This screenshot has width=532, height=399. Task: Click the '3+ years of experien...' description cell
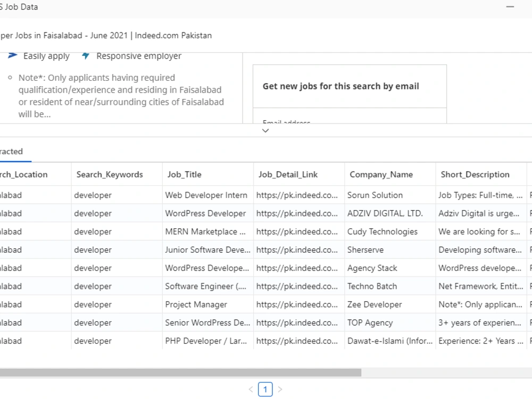point(481,323)
